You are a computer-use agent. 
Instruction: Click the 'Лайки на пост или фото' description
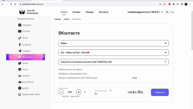tap(70, 70)
